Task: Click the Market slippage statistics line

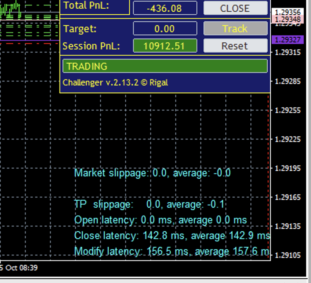Action: point(152,173)
